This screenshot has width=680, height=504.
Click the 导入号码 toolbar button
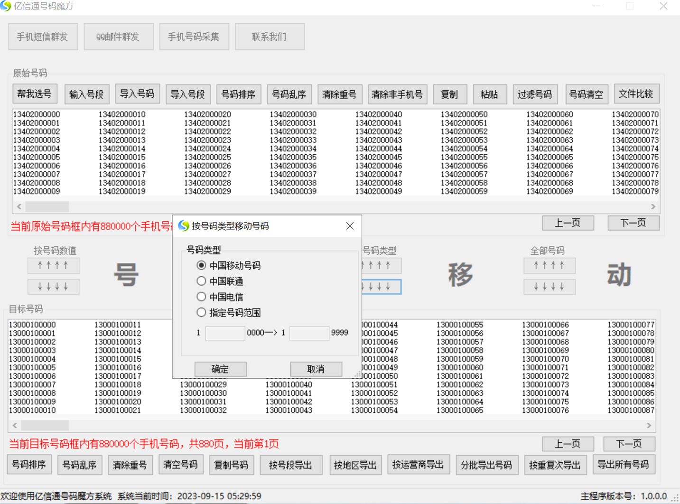coord(137,94)
